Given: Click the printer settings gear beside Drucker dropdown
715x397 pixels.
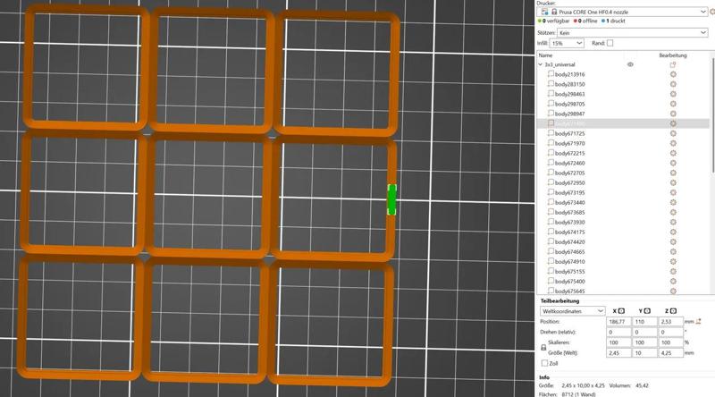Looking at the screenshot, I should pyautogui.click(x=712, y=12).
